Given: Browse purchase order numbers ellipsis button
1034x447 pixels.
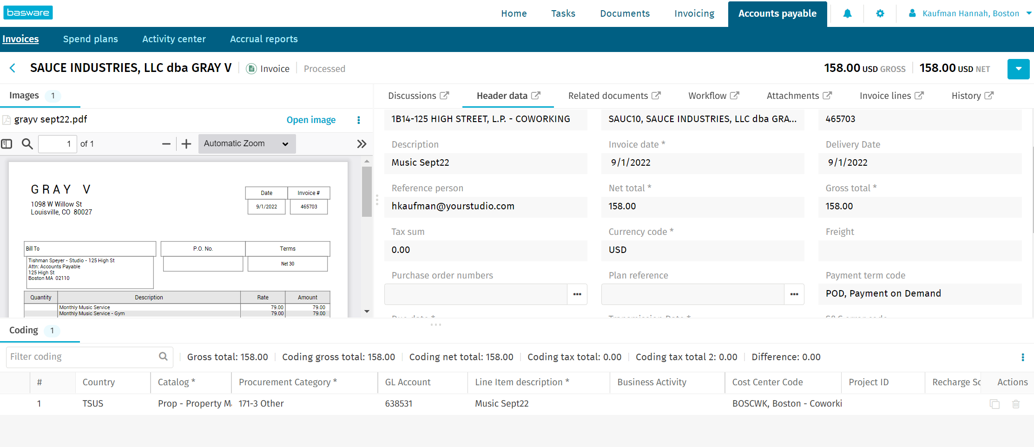Looking at the screenshot, I should pyautogui.click(x=577, y=294).
